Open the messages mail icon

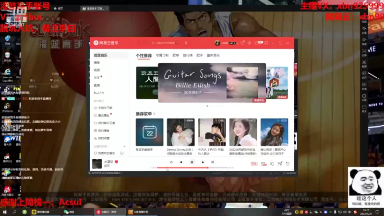point(256,43)
